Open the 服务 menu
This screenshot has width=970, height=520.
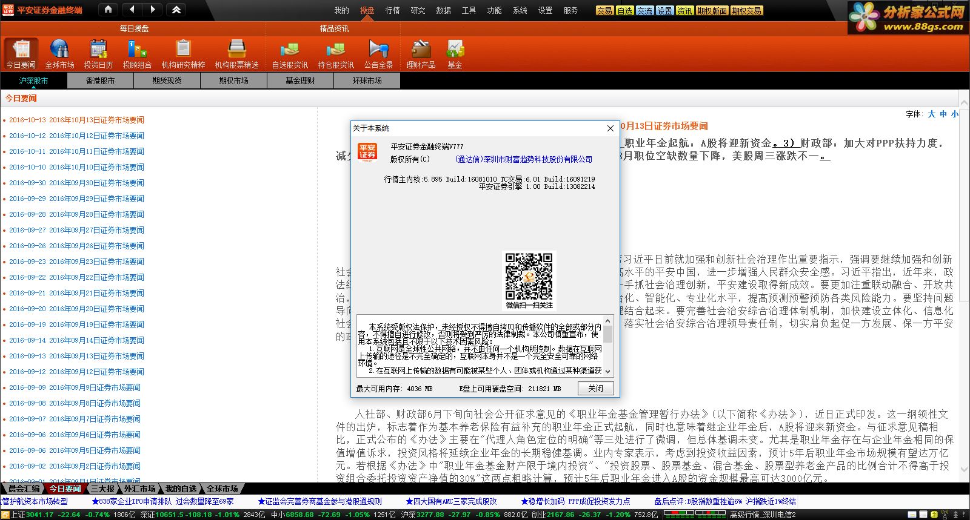point(571,10)
